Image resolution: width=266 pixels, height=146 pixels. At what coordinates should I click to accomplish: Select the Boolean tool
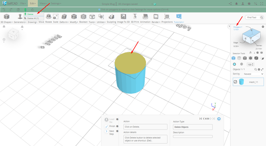83,19
